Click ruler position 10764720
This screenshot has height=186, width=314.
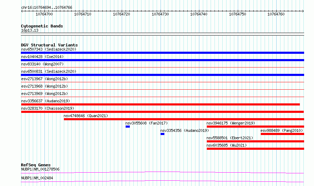(121, 14)
